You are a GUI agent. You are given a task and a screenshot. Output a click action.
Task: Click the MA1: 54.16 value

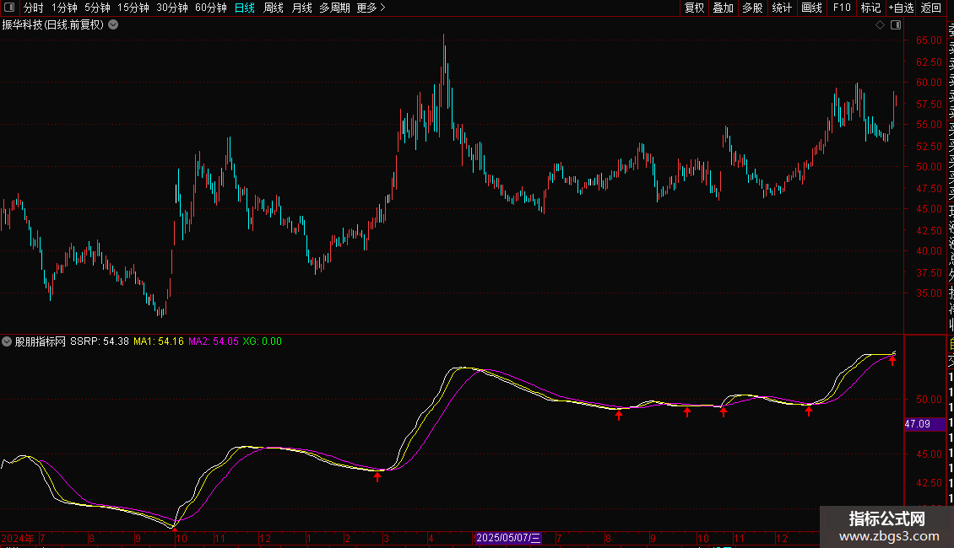click(158, 341)
